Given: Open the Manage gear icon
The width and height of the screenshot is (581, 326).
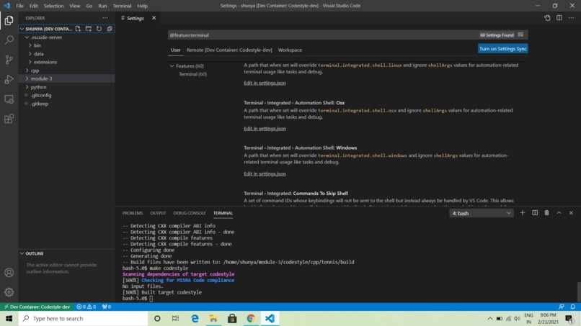Looking at the screenshot, I should [x=9, y=292].
